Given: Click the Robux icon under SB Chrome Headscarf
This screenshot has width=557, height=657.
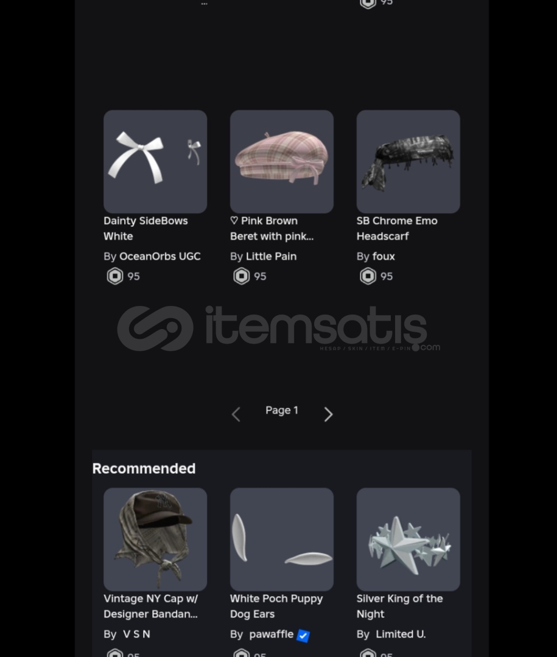Looking at the screenshot, I should tap(368, 276).
